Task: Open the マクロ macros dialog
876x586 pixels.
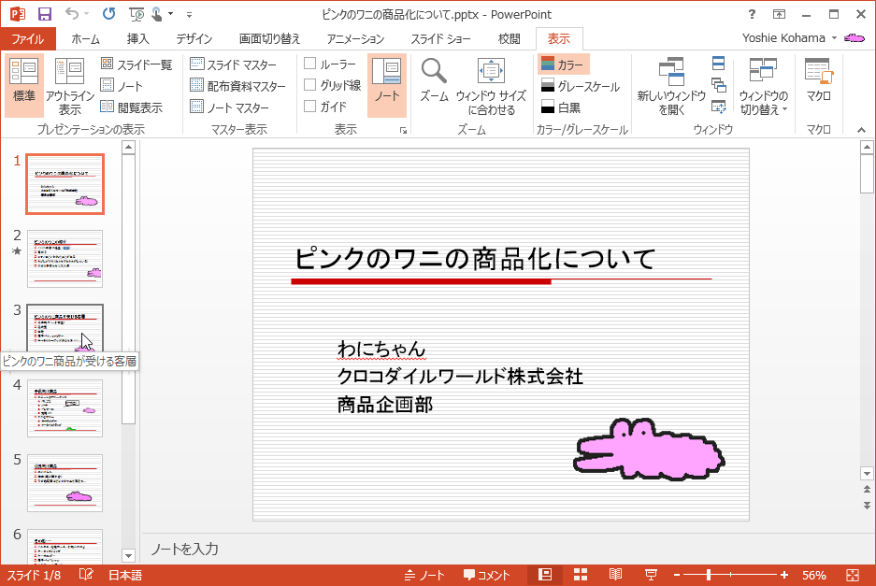Action: click(818, 80)
